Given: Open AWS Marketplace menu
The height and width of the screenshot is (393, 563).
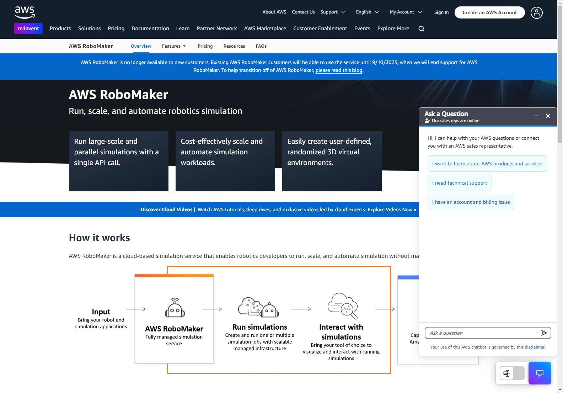Looking at the screenshot, I should 265,28.
